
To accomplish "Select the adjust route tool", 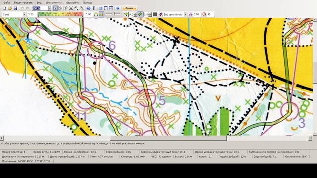I will click(60, 8).
